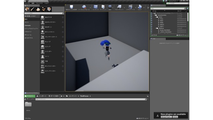
Task: Click the Cube (キューブ) icon
Action: [x=43, y=42]
